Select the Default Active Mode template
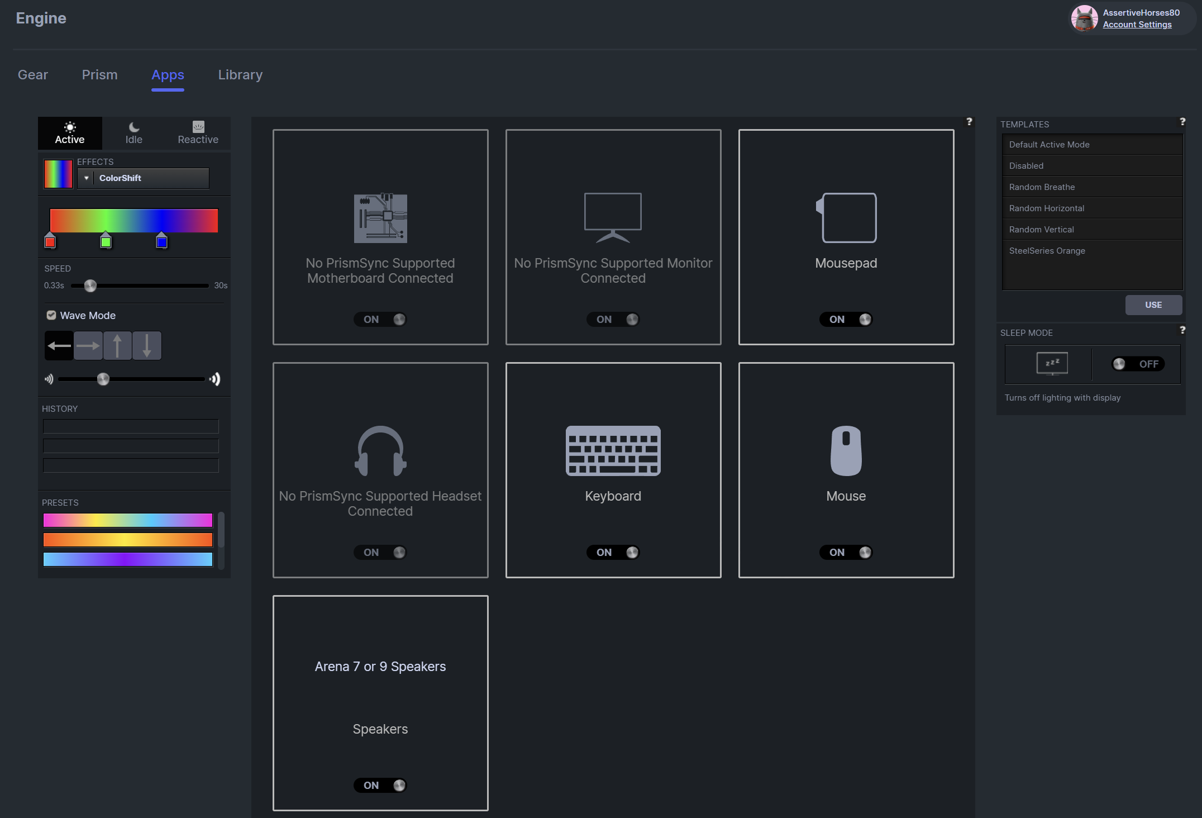This screenshot has width=1202, height=818. (1093, 145)
